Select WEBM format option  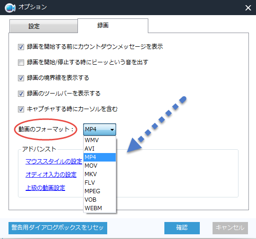[100, 208]
